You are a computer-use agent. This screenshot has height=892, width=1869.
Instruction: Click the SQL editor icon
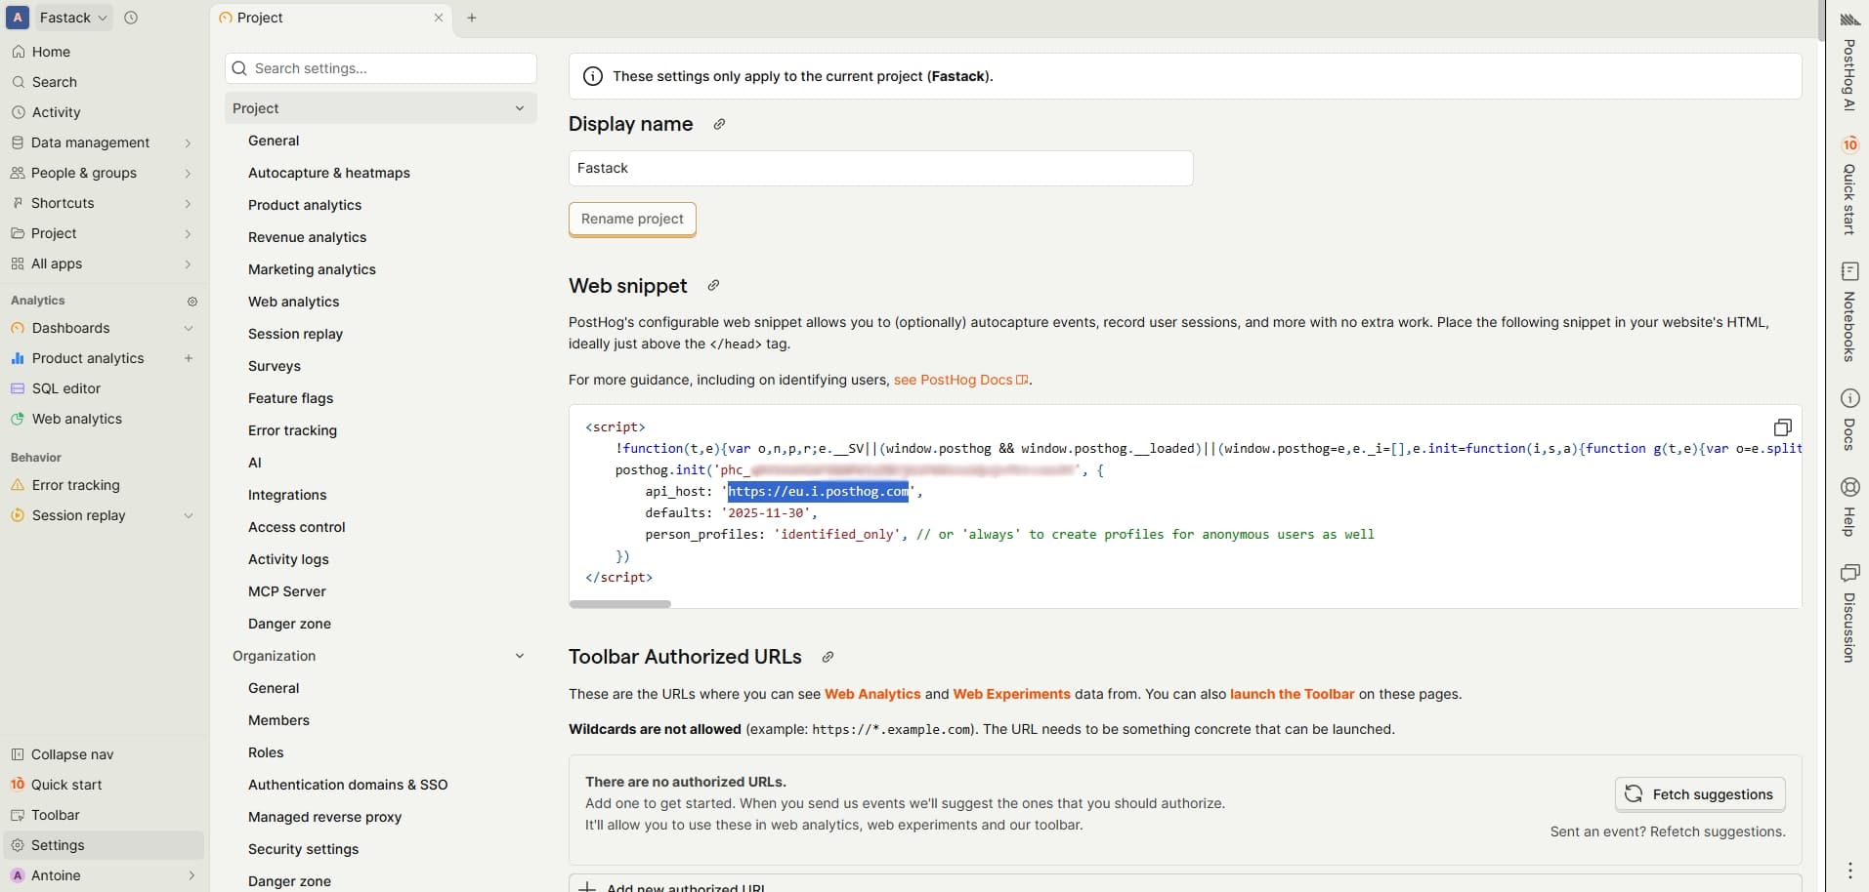(18, 388)
